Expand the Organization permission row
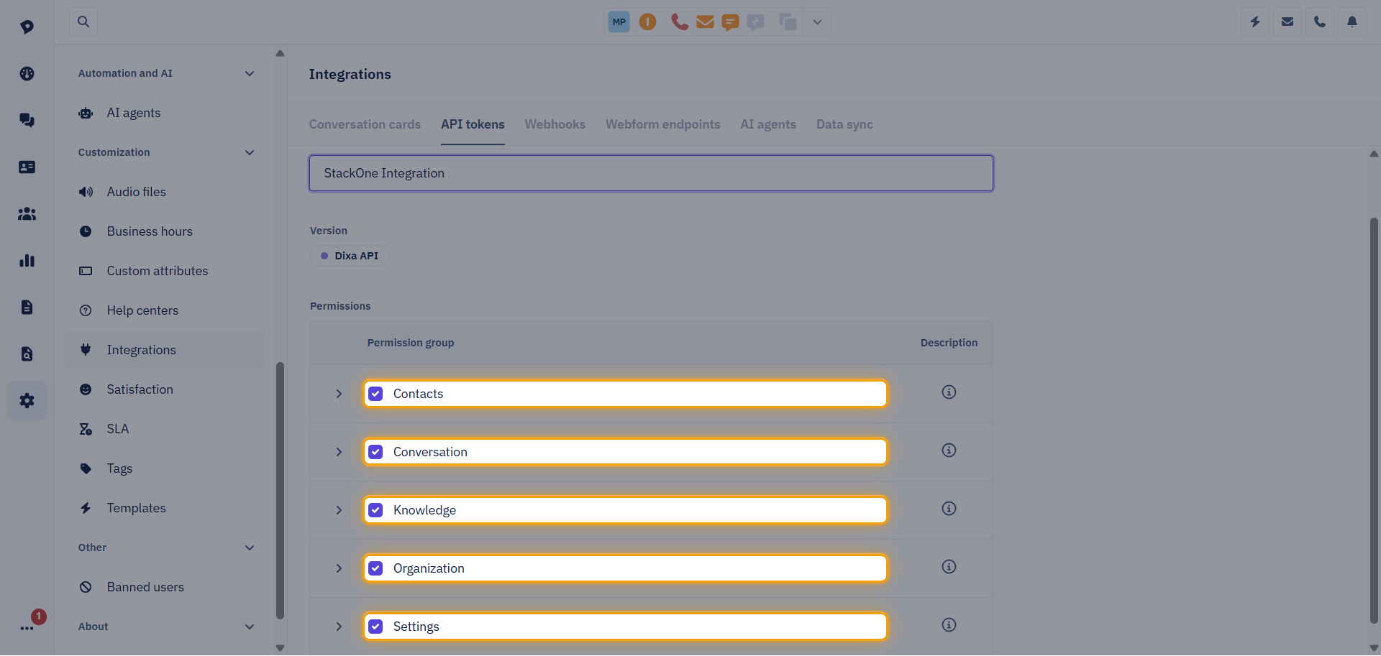Image resolution: width=1381 pixels, height=656 pixels. pos(339,568)
